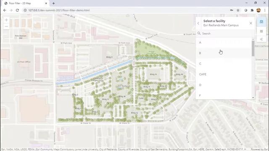This screenshot has height=151, width=269.
Task: Close the Select a facility panel
Action: (x=251, y=23)
